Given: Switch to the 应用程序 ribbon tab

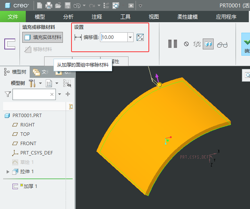Looking at the screenshot, I should tap(226, 17).
